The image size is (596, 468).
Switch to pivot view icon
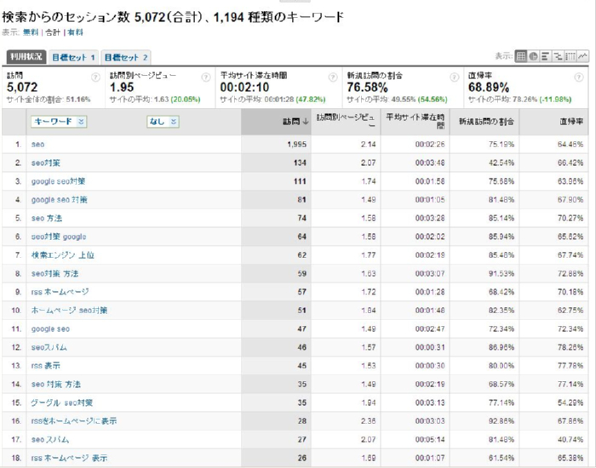[570, 57]
